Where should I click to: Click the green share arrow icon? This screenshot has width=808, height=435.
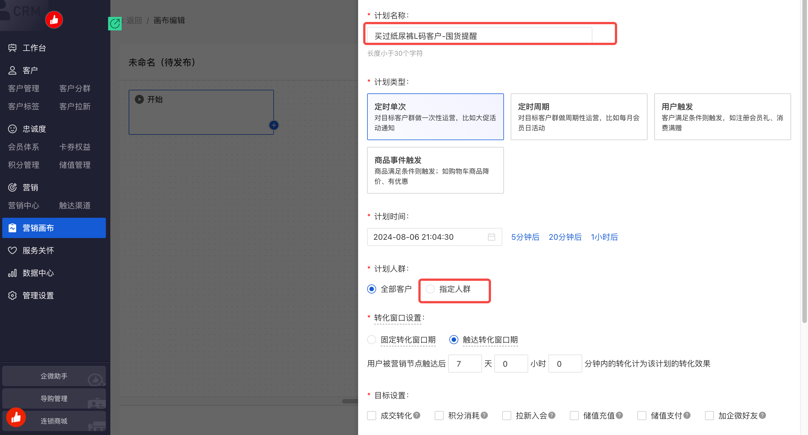[x=115, y=24]
